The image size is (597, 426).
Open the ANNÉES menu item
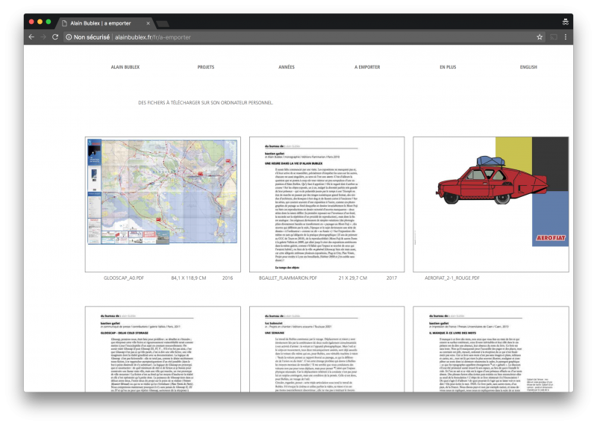click(286, 67)
